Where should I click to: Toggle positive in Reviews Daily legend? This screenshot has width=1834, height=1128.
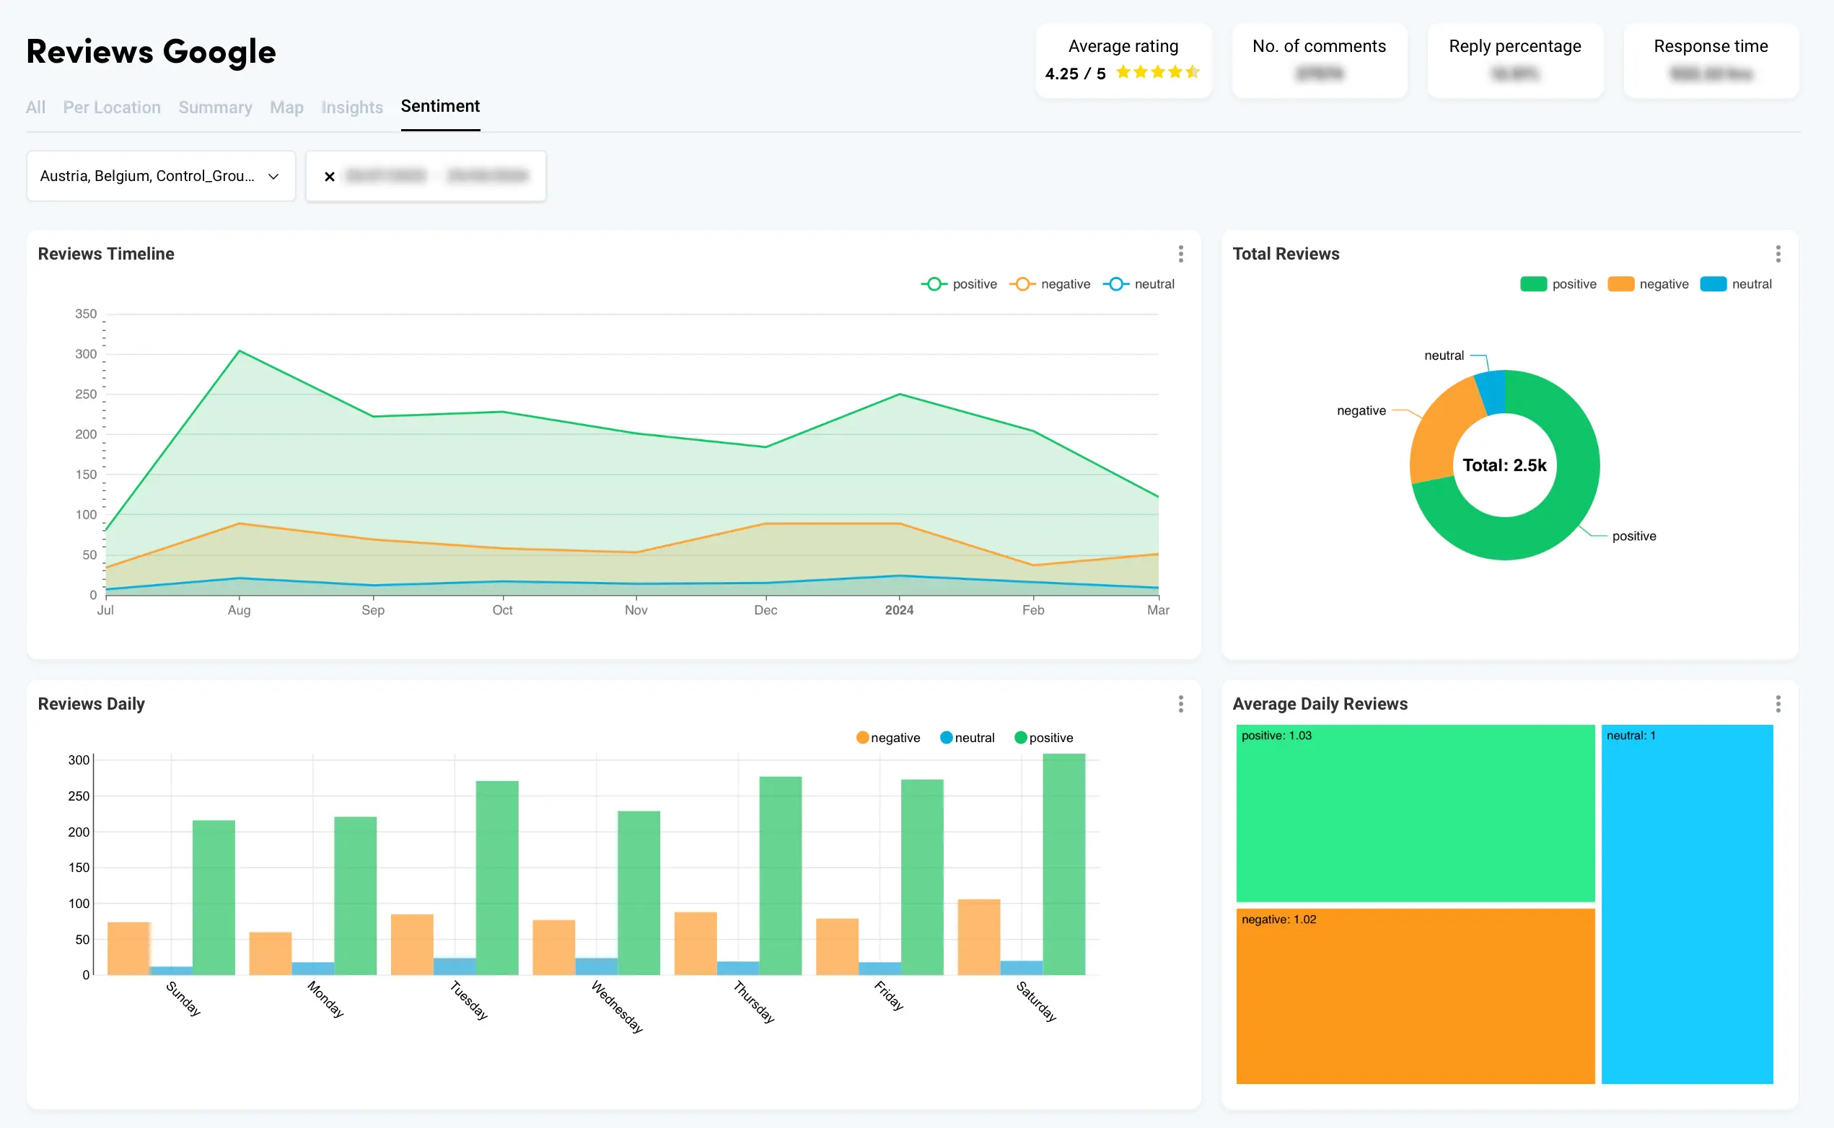1044,738
